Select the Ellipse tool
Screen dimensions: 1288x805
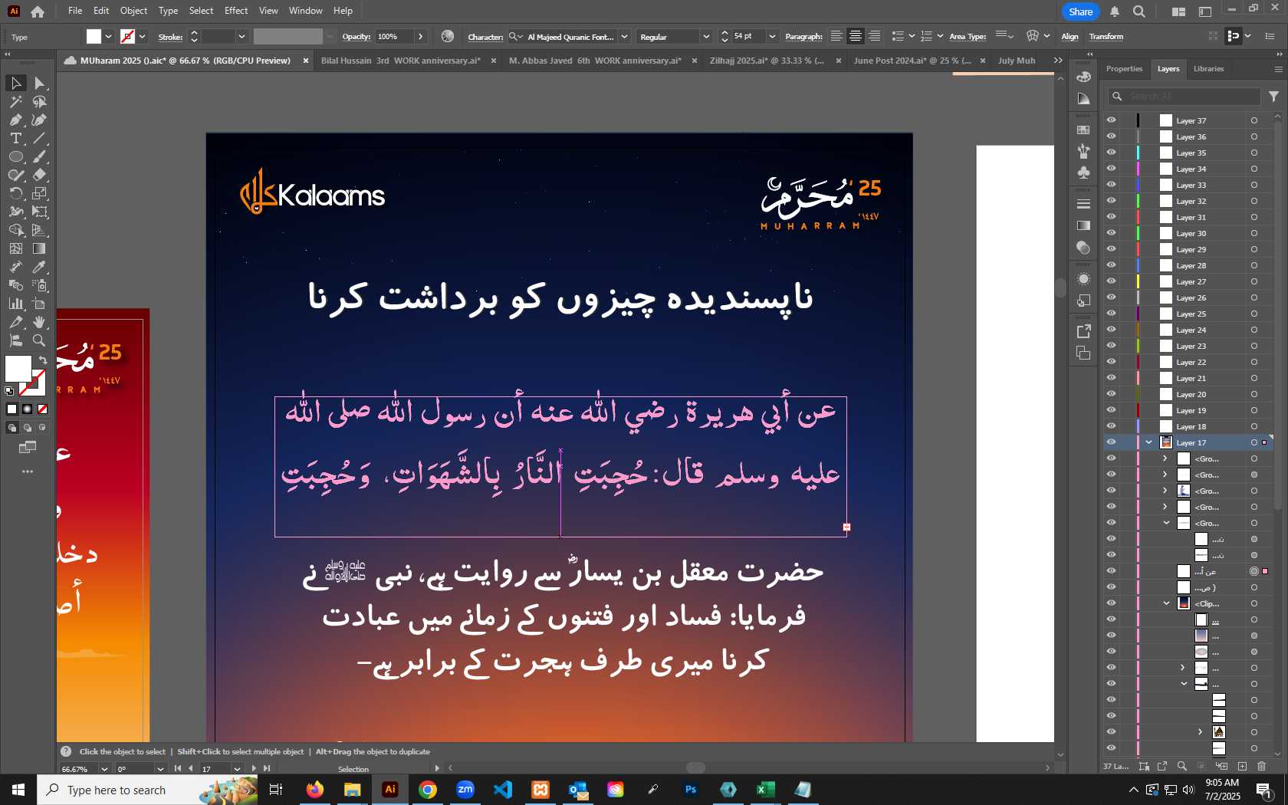[x=15, y=156]
